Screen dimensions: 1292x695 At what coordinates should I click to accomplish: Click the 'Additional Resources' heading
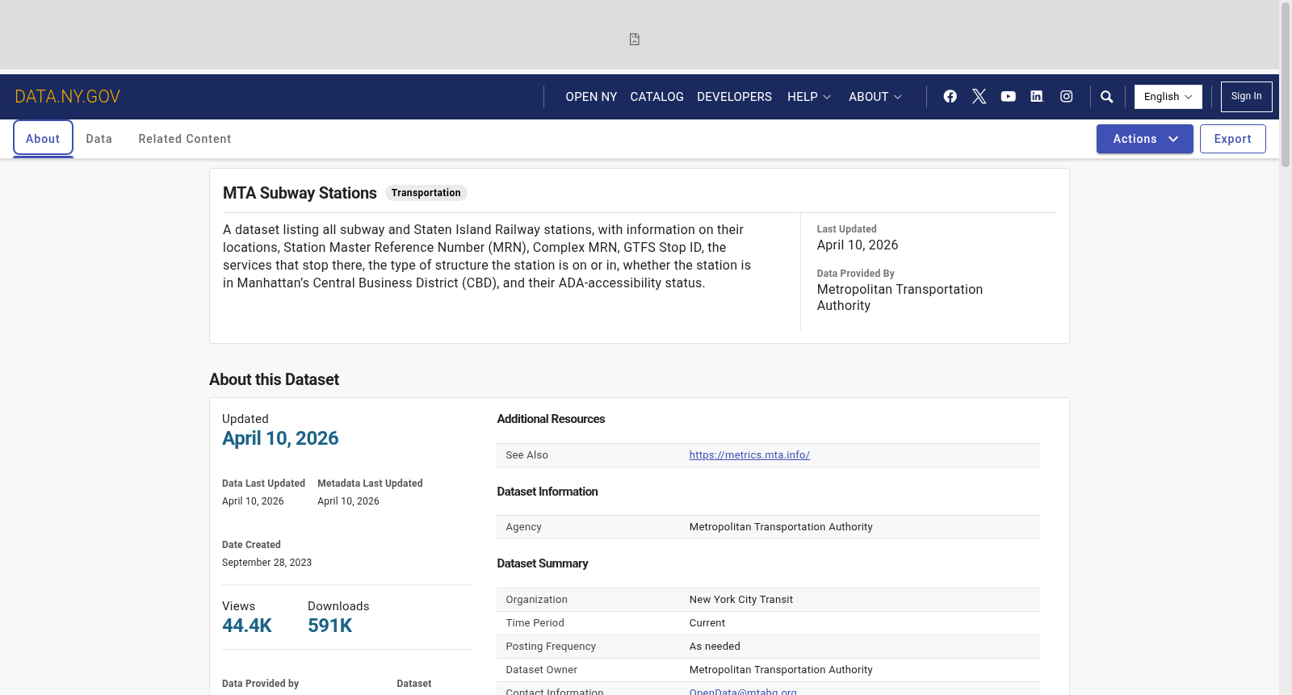(551, 419)
